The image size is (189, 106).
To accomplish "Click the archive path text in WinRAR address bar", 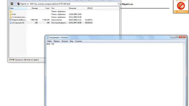I will [45, 4].
